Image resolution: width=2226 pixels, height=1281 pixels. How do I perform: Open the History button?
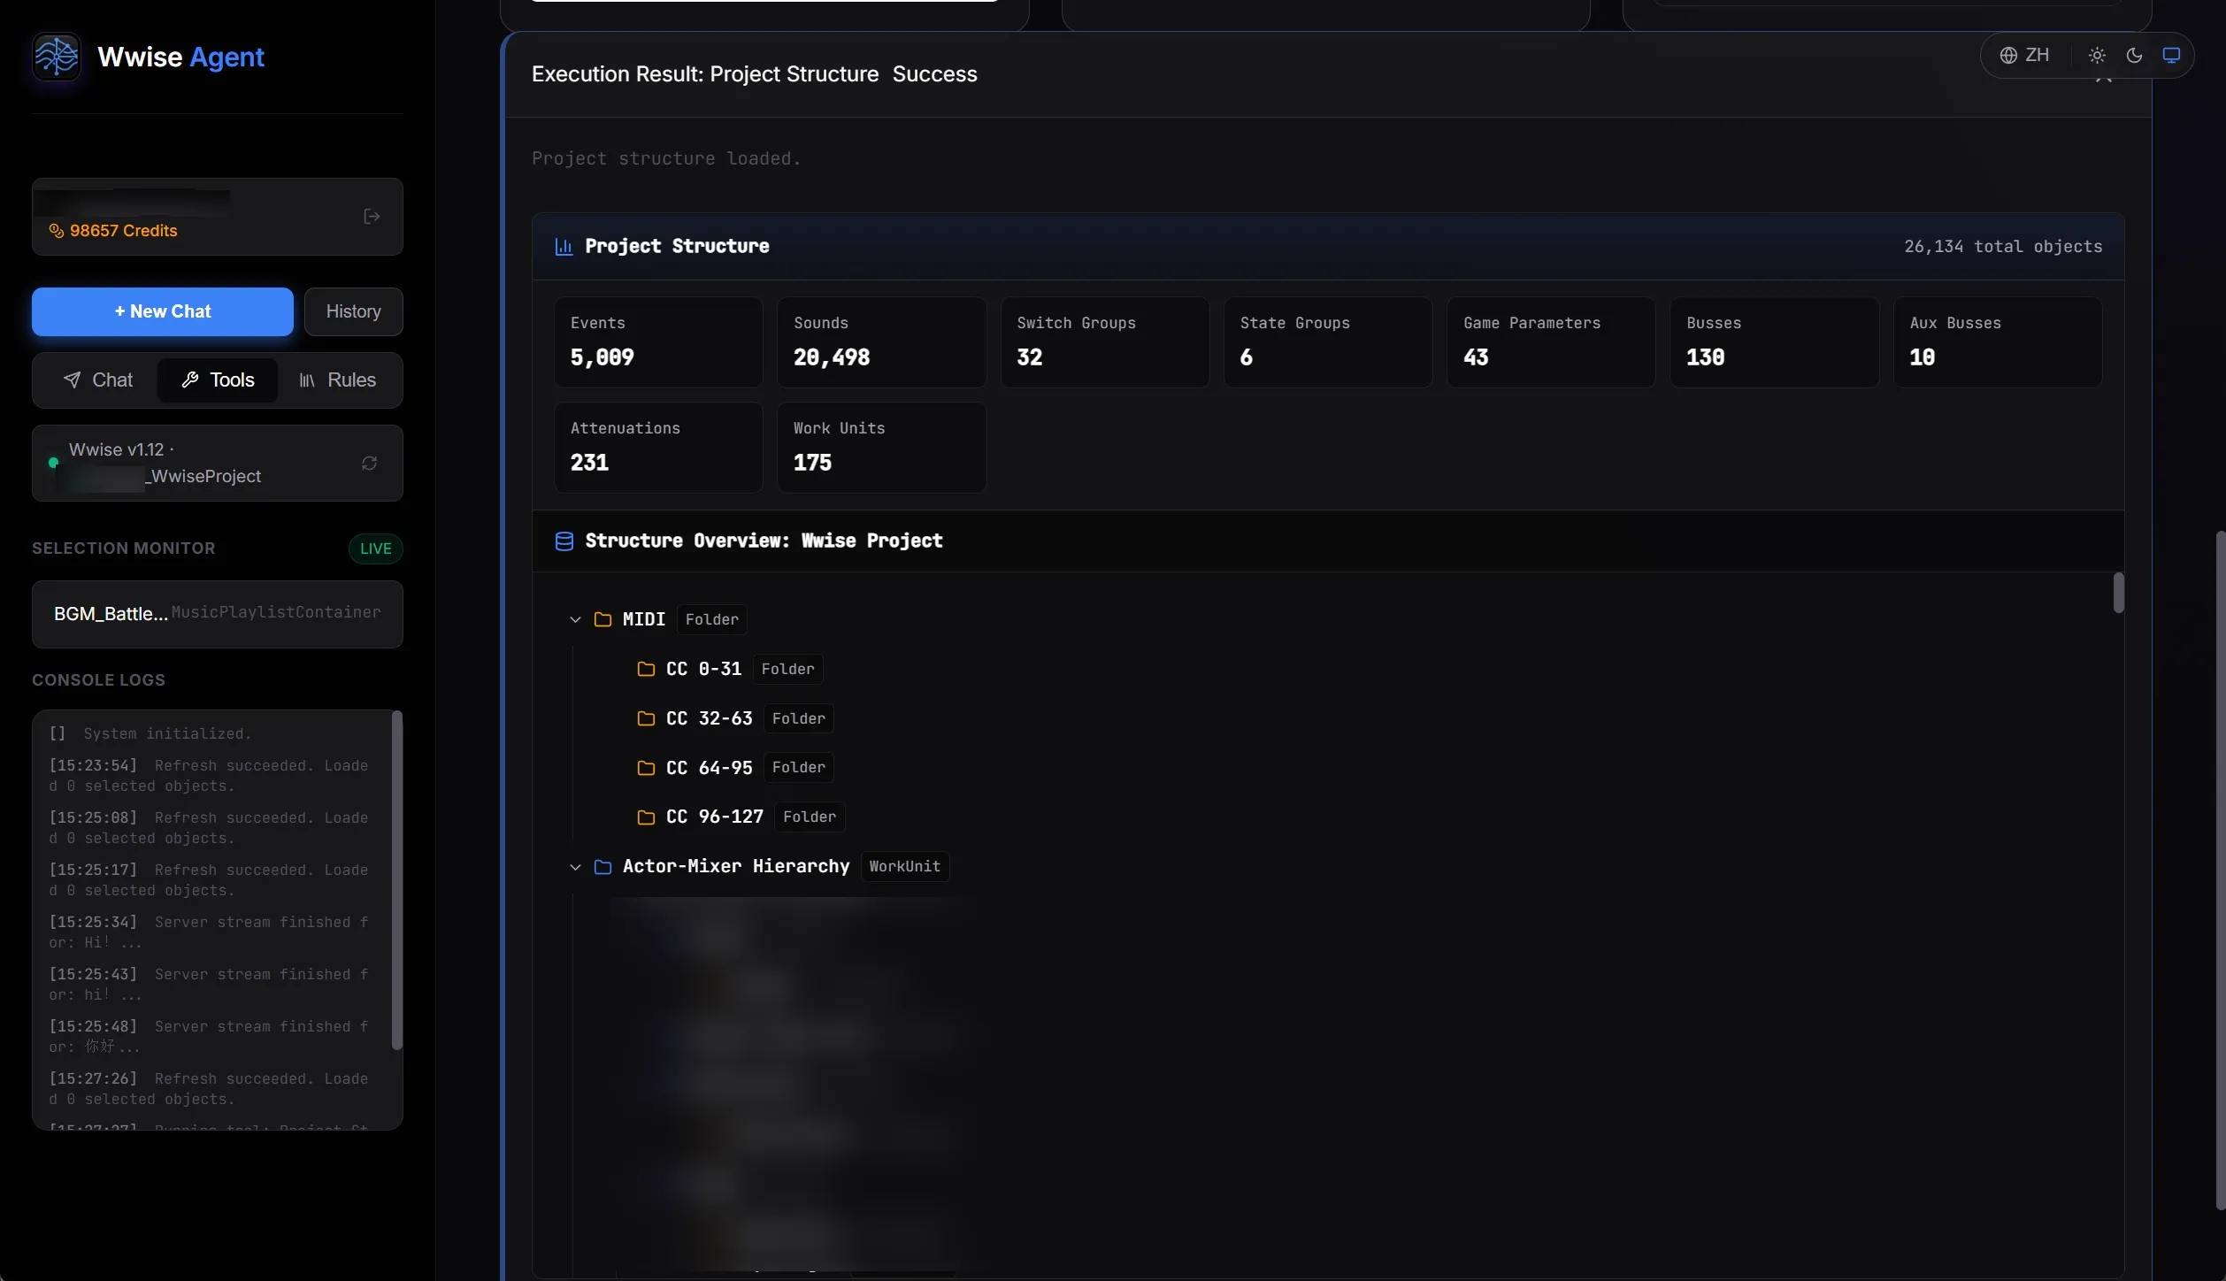coord(353,311)
